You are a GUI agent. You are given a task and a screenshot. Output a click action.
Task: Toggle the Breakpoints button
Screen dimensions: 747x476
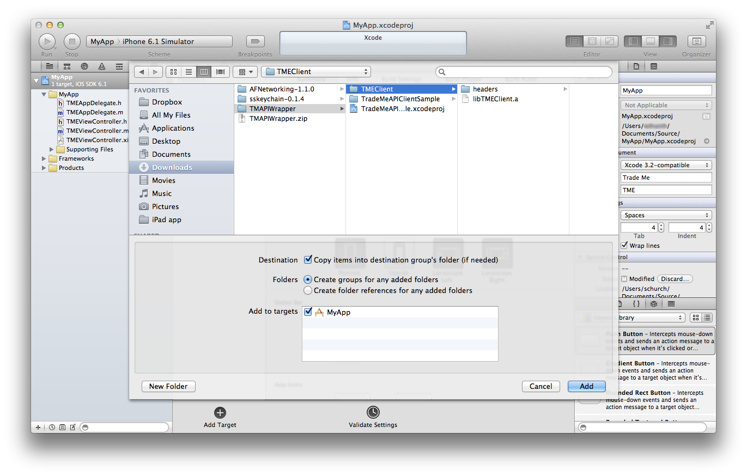click(x=255, y=41)
